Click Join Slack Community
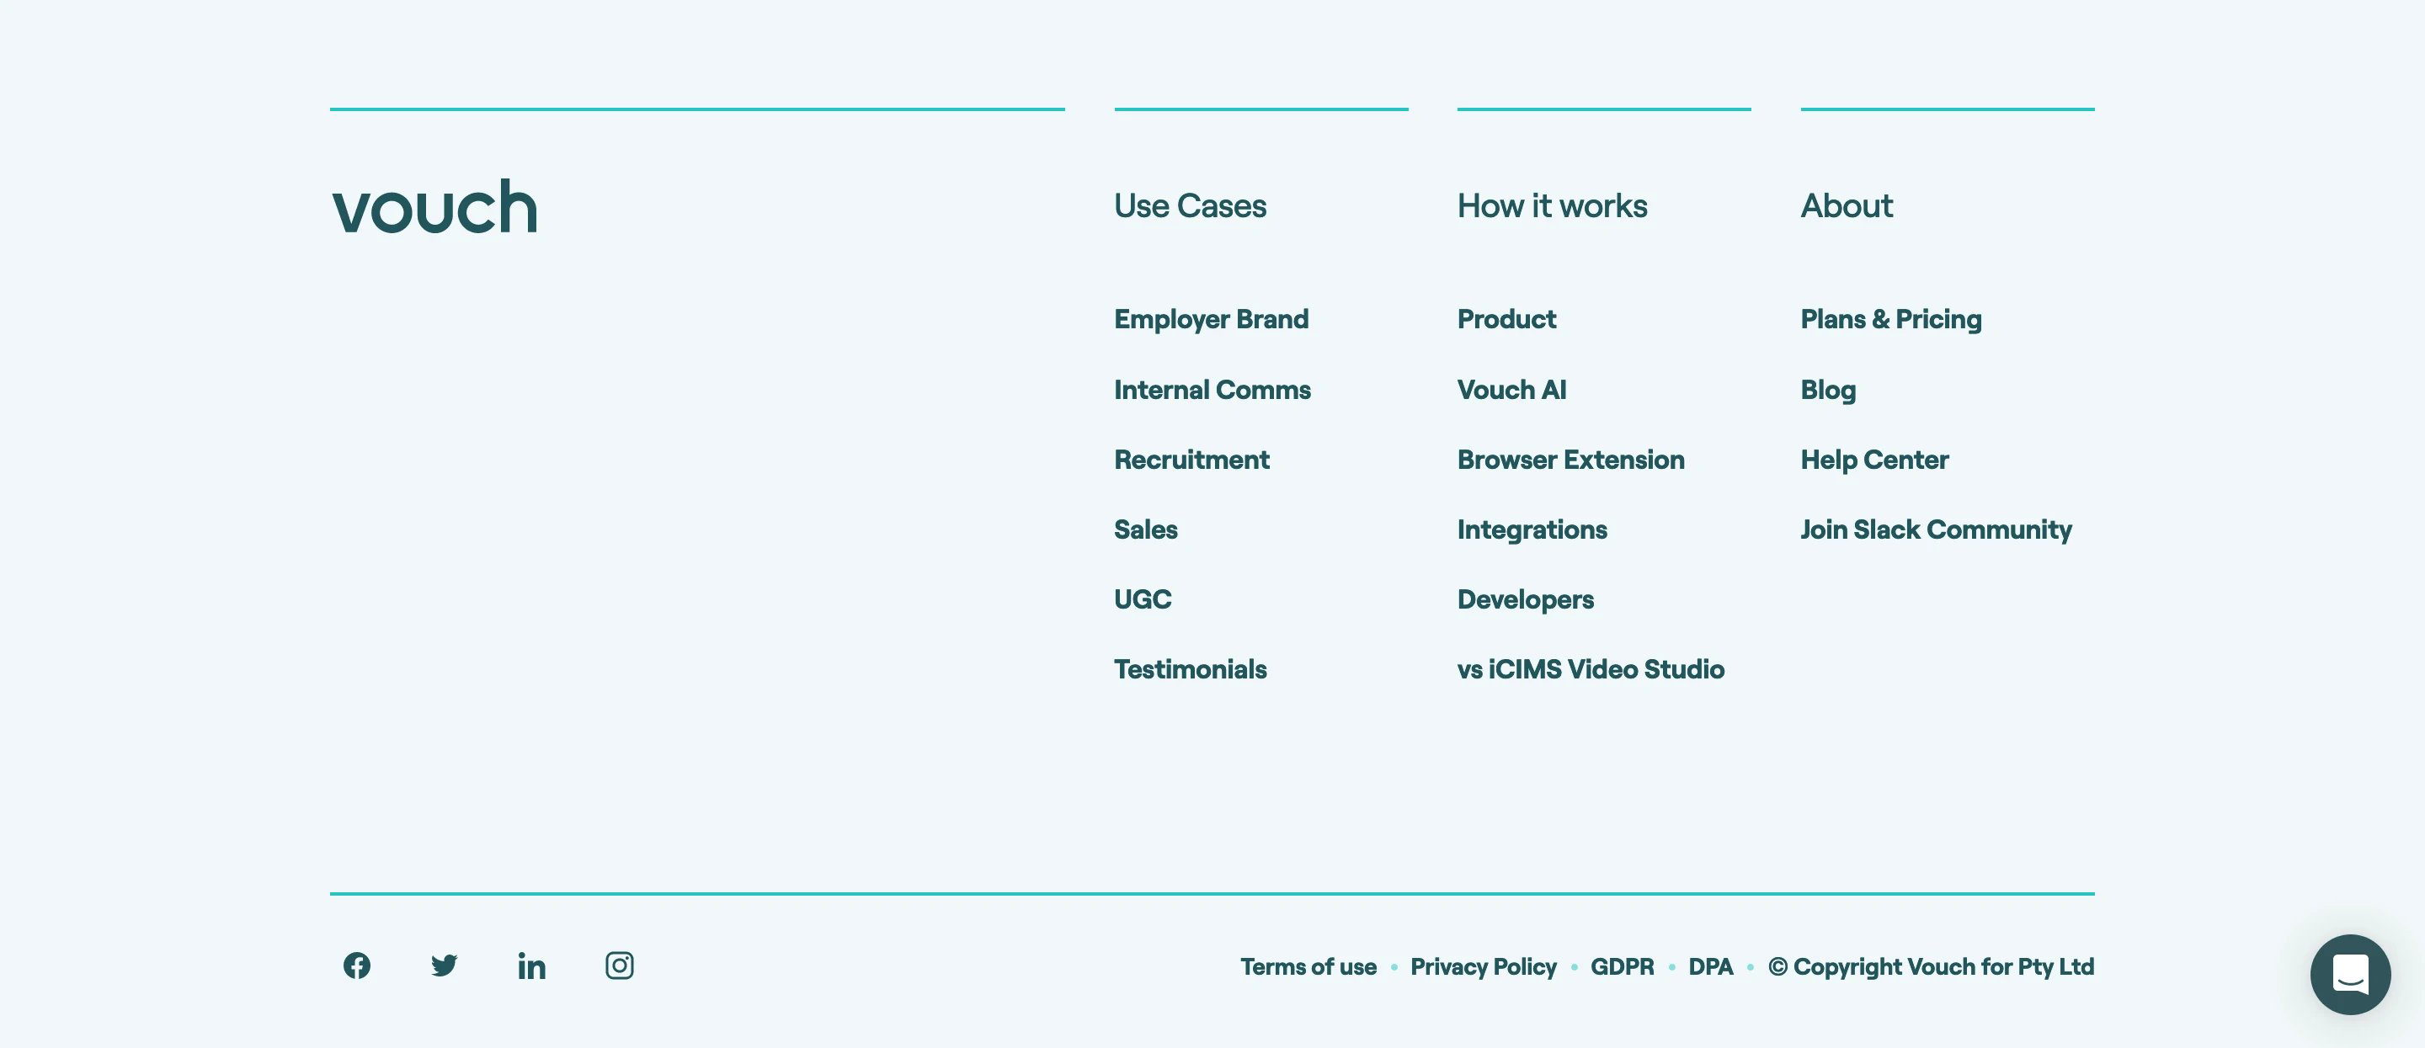 click(1936, 529)
